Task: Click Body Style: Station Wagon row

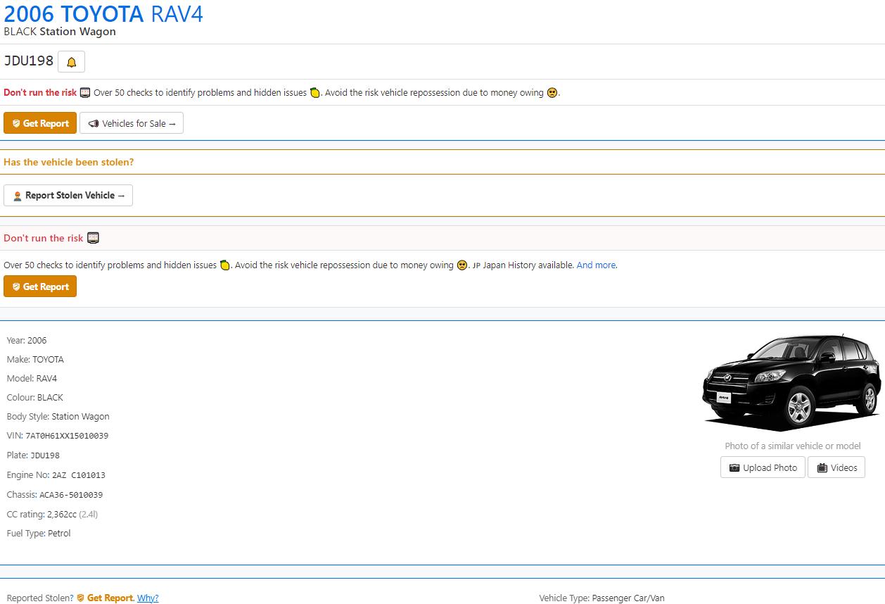Action: click(x=58, y=417)
